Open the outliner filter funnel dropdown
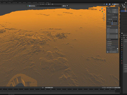 point(67,6)
